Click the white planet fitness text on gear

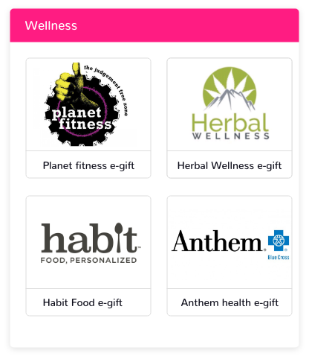coord(82,118)
